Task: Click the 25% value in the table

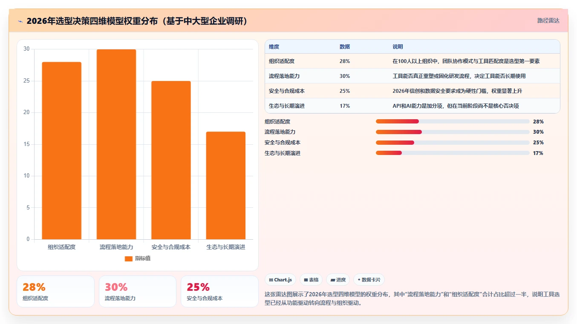Action: (x=345, y=91)
